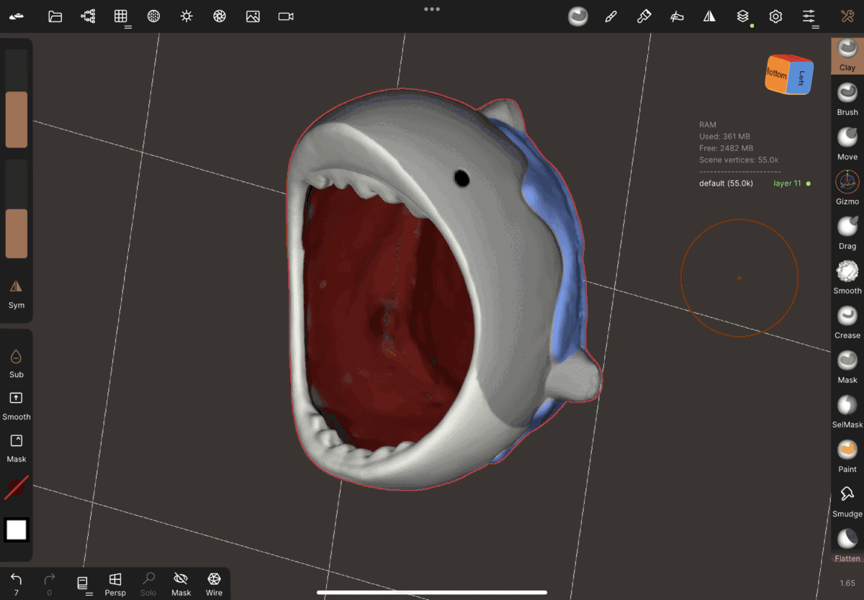Select the Smudge tool
This screenshot has width=864, height=600.
(x=847, y=500)
